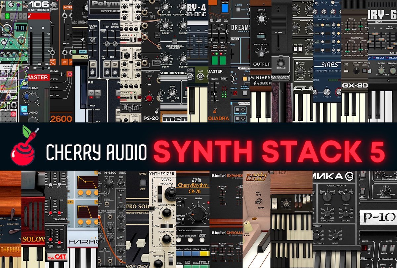Select the REVERB tab on the Mercury-6 effects
Image resolution: width=397 pixels, height=268 pixels.
point(393,58)
